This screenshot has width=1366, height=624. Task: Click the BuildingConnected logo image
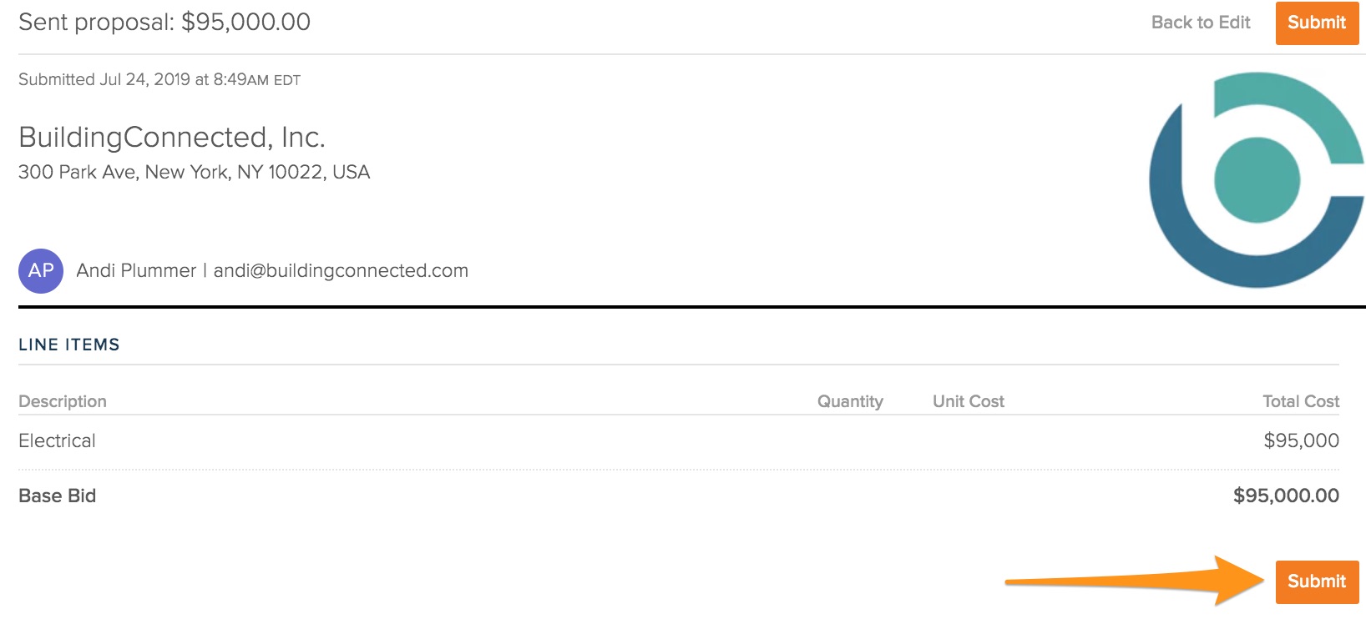click(x=1256, y=180)
